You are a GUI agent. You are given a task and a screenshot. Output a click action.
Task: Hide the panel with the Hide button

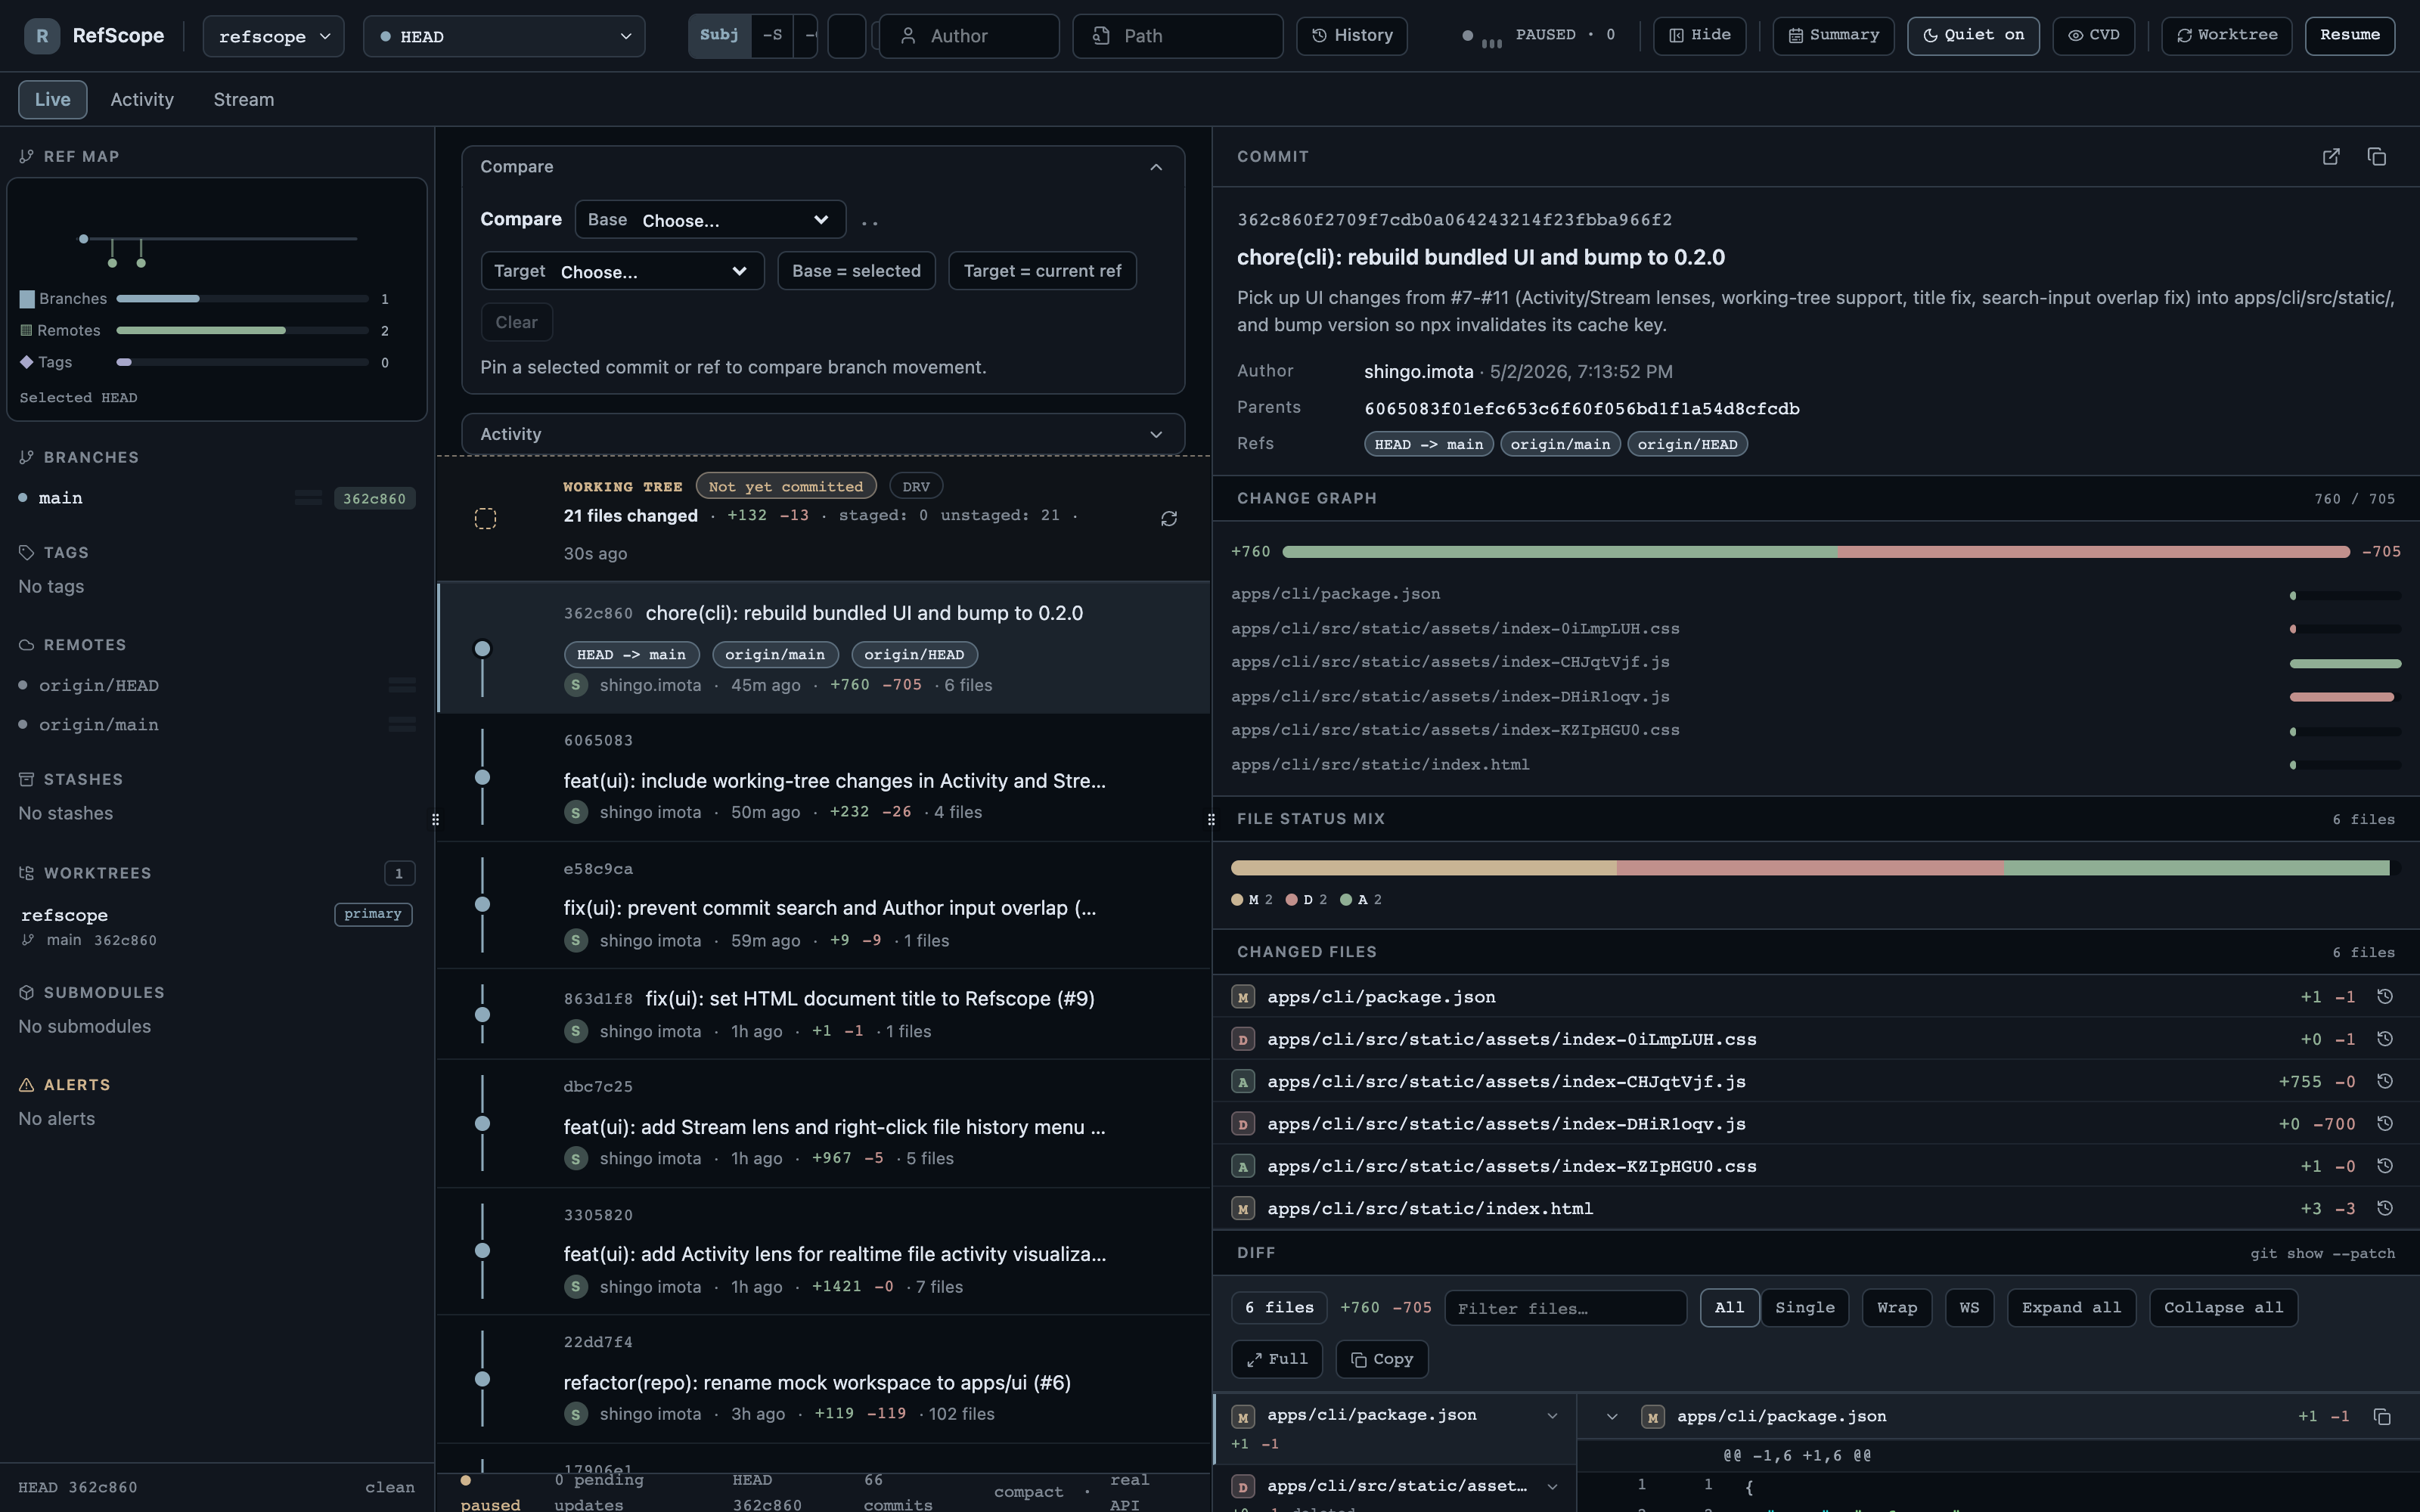coord(1699,35)
